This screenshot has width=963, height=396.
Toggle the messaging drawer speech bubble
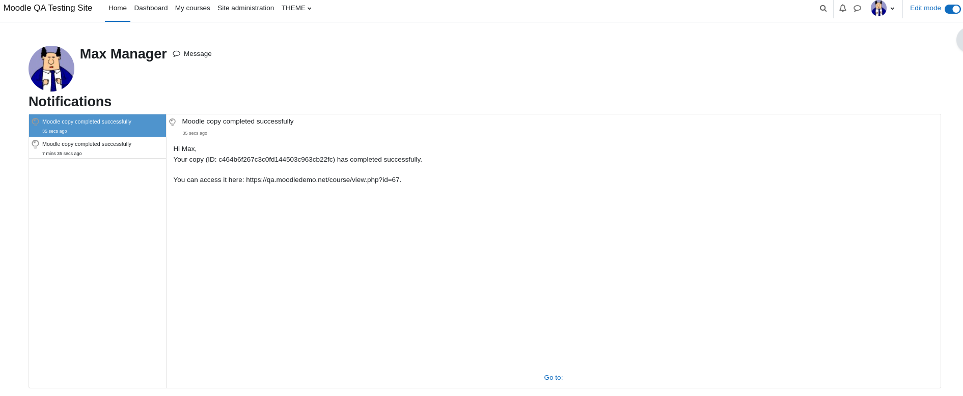858,8
